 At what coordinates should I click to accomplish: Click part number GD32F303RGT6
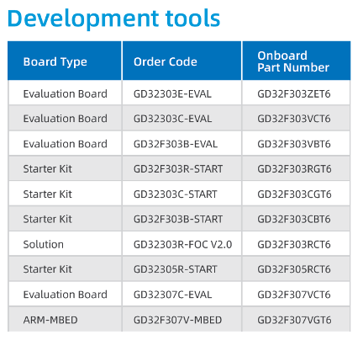point(294,169)
